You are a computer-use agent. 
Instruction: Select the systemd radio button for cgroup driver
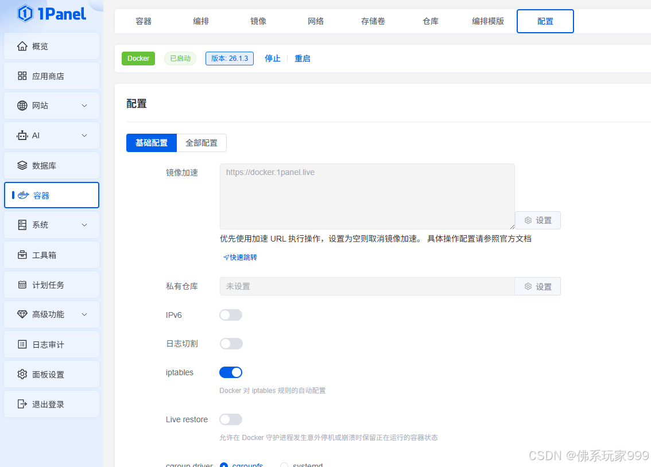[x=284, y=465]
